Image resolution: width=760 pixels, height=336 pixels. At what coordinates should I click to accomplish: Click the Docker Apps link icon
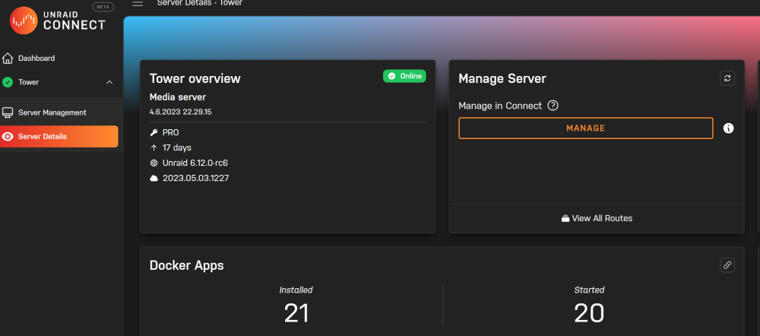727,265
